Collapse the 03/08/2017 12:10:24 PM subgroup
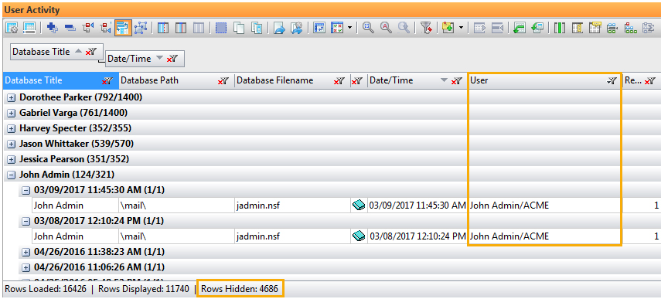 [26, 221]
